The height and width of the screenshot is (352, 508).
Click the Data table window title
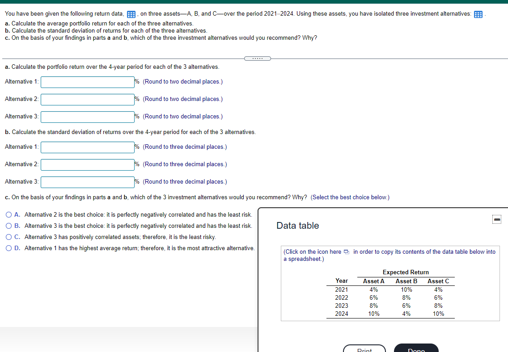coord(297,226)
